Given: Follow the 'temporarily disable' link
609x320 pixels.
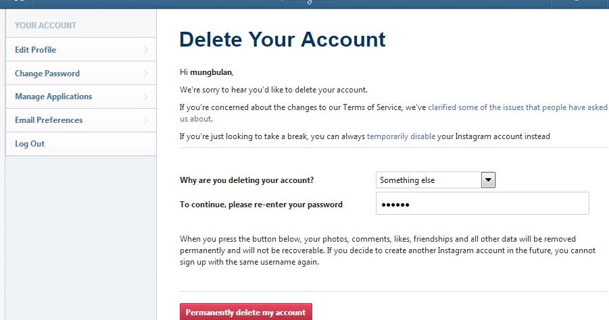Looking at the screenshot, I should point(401,136).
